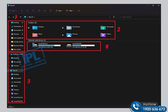
Task: Refresh the This PC view
Action: 114,17
